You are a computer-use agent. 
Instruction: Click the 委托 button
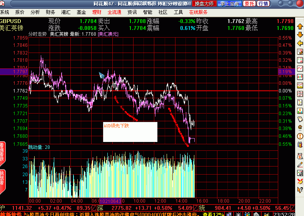click(x=249, y=3)
